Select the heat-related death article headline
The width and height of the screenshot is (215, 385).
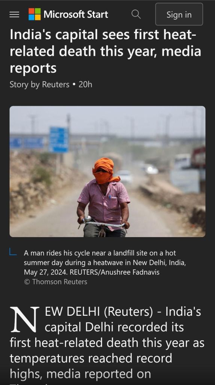(x=105, y=51)
